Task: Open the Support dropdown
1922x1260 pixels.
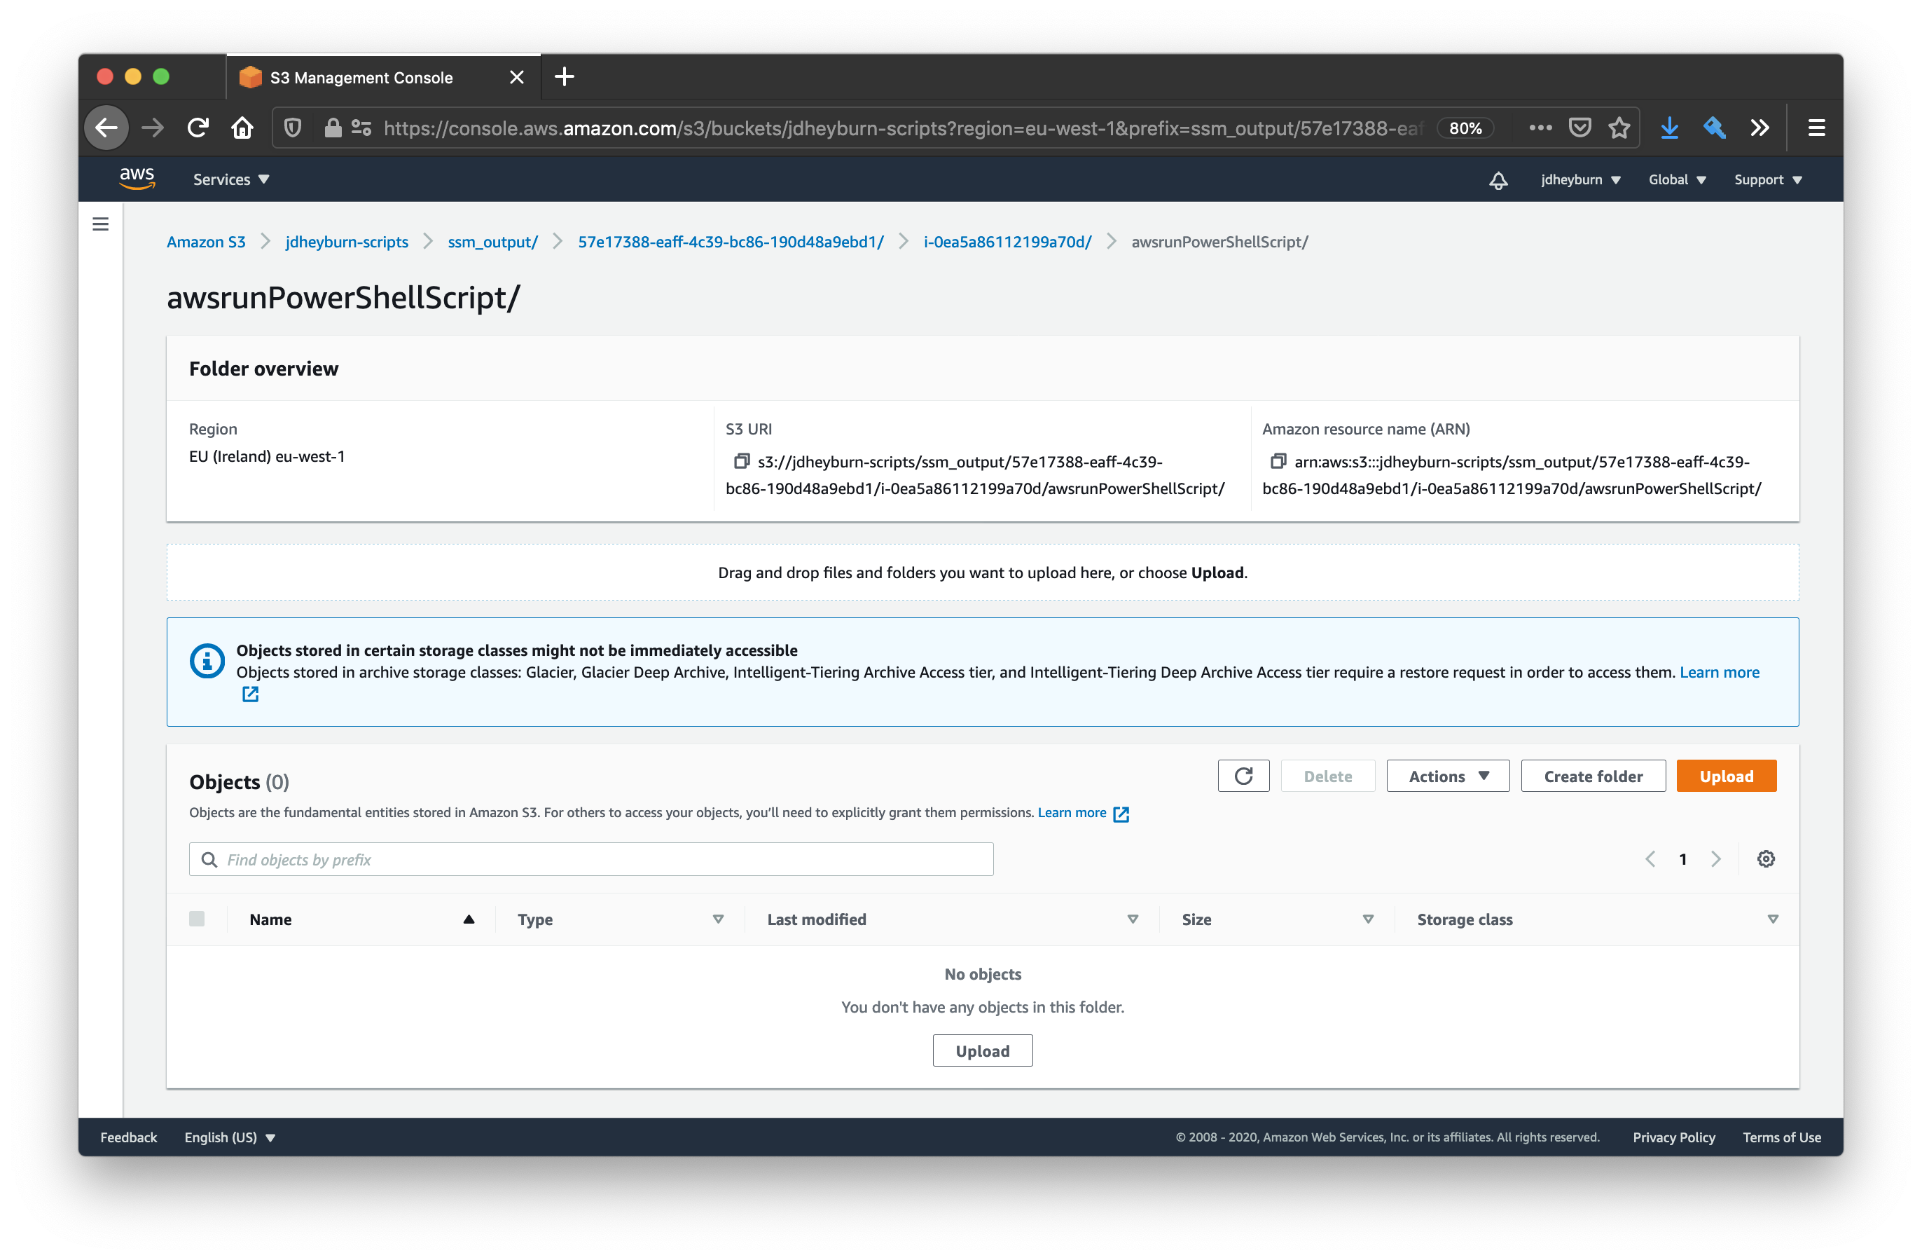Action: tap(1768, 179)
